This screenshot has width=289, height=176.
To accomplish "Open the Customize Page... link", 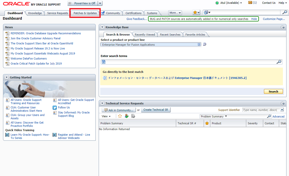I will coord(274,19).
